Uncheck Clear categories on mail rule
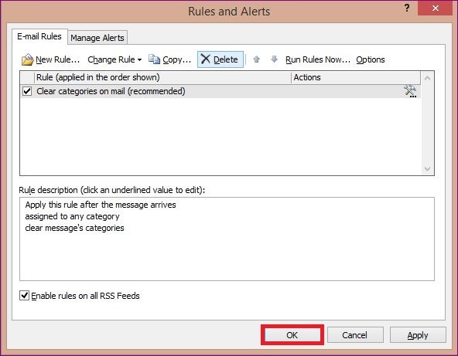Image resolution: width=458 pixels, height=356 pixels. 27,91
